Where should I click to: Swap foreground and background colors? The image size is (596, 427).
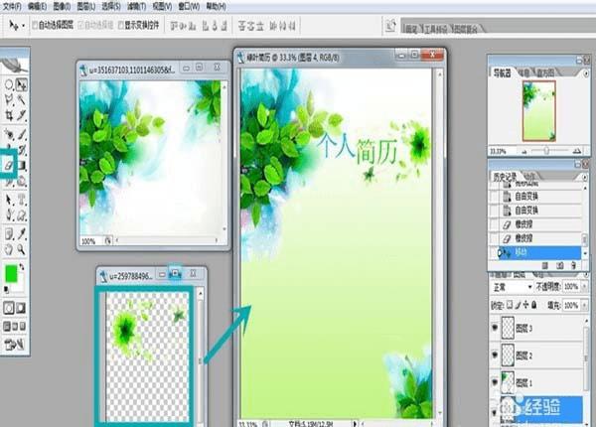(x=22, y=267)
